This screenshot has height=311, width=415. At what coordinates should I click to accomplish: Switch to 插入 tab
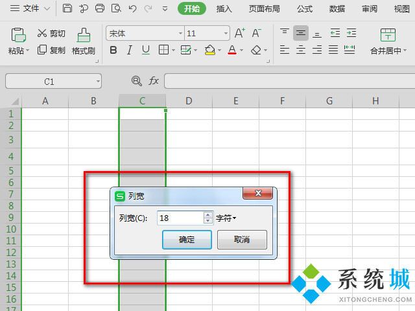click(x=224, y=9)
